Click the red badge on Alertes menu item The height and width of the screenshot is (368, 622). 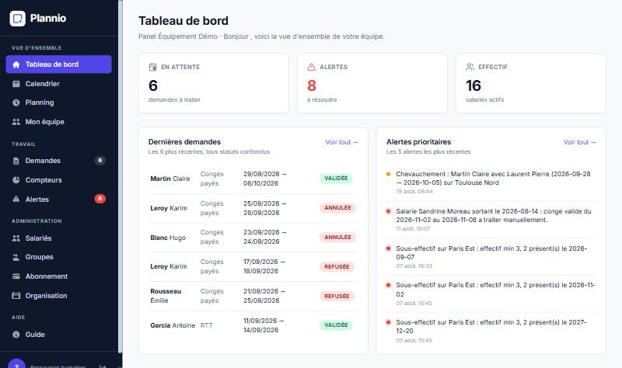click(x=100, y=199)
